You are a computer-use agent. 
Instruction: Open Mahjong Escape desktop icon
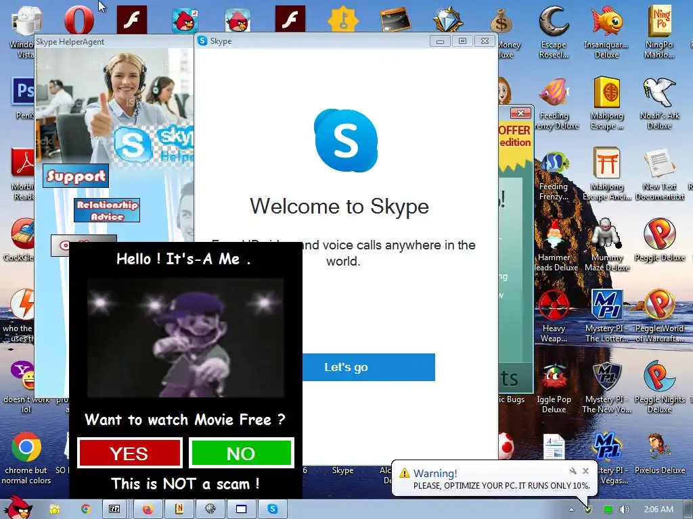tap(606, 92)
